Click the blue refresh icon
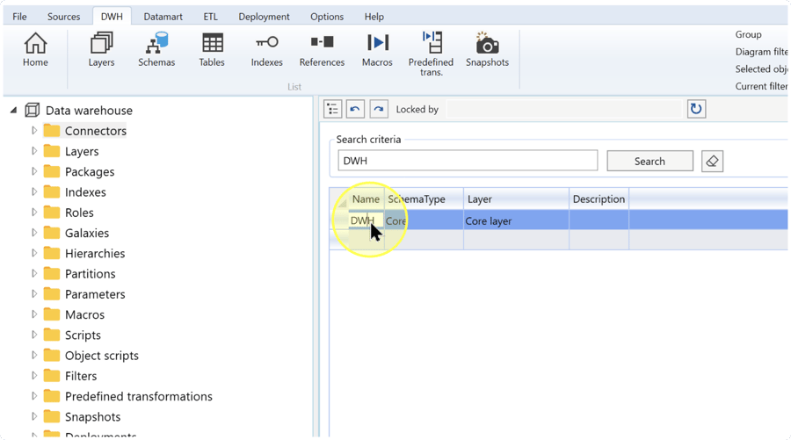The image size is (791, 440). (x=696, y=109)
